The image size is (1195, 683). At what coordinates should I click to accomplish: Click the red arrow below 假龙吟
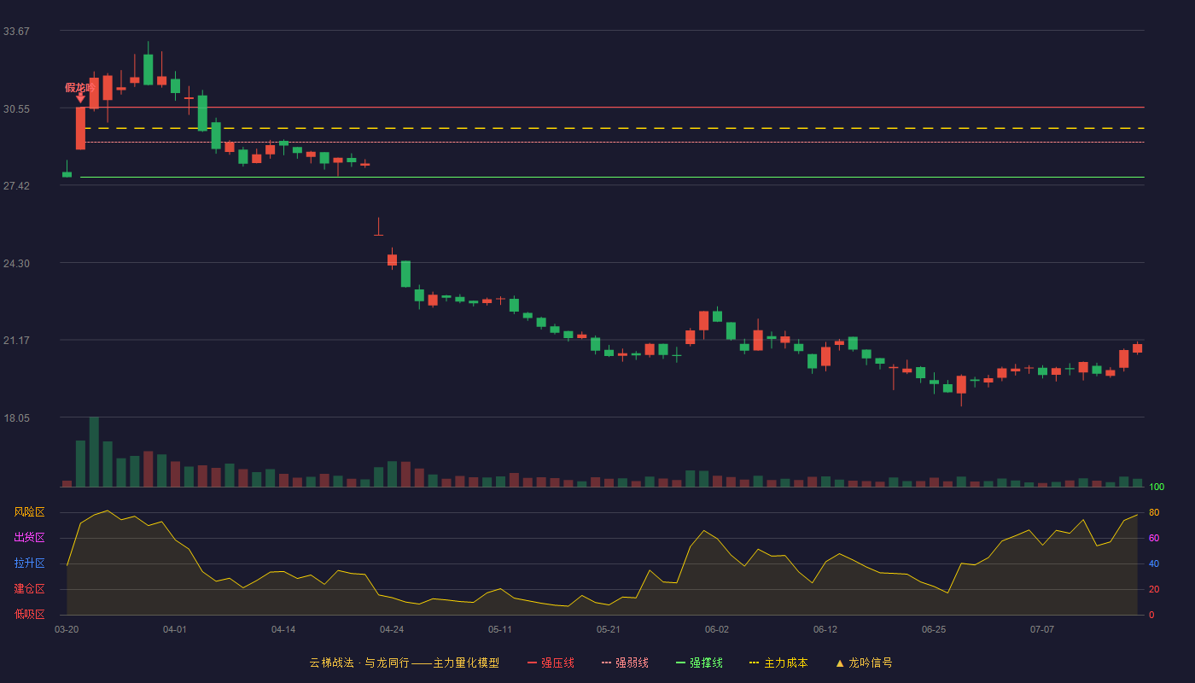[80, 98]
